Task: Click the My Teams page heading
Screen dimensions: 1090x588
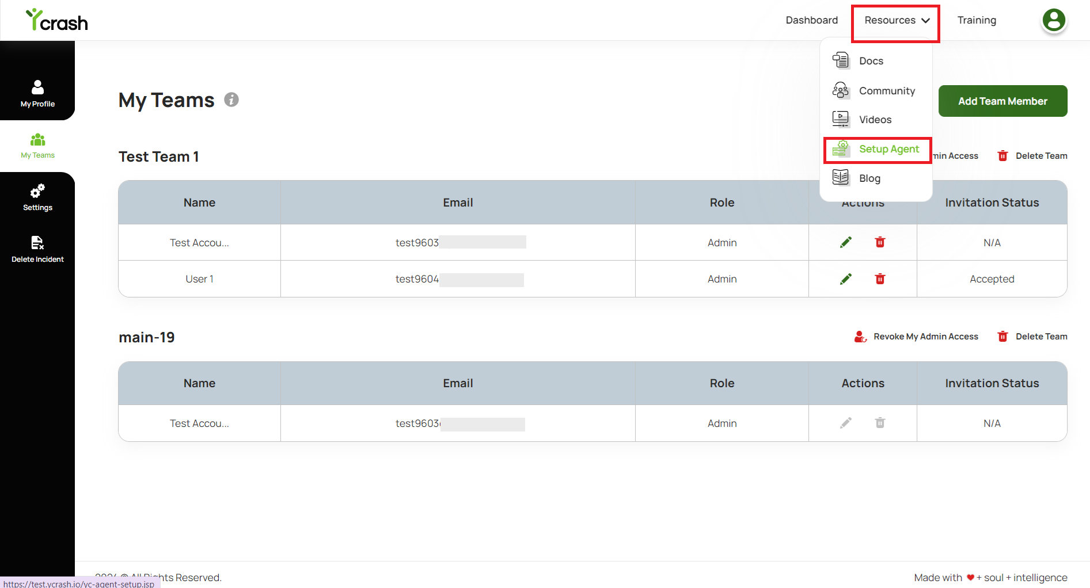Action: pyautogui.click(x=166, y=100)
